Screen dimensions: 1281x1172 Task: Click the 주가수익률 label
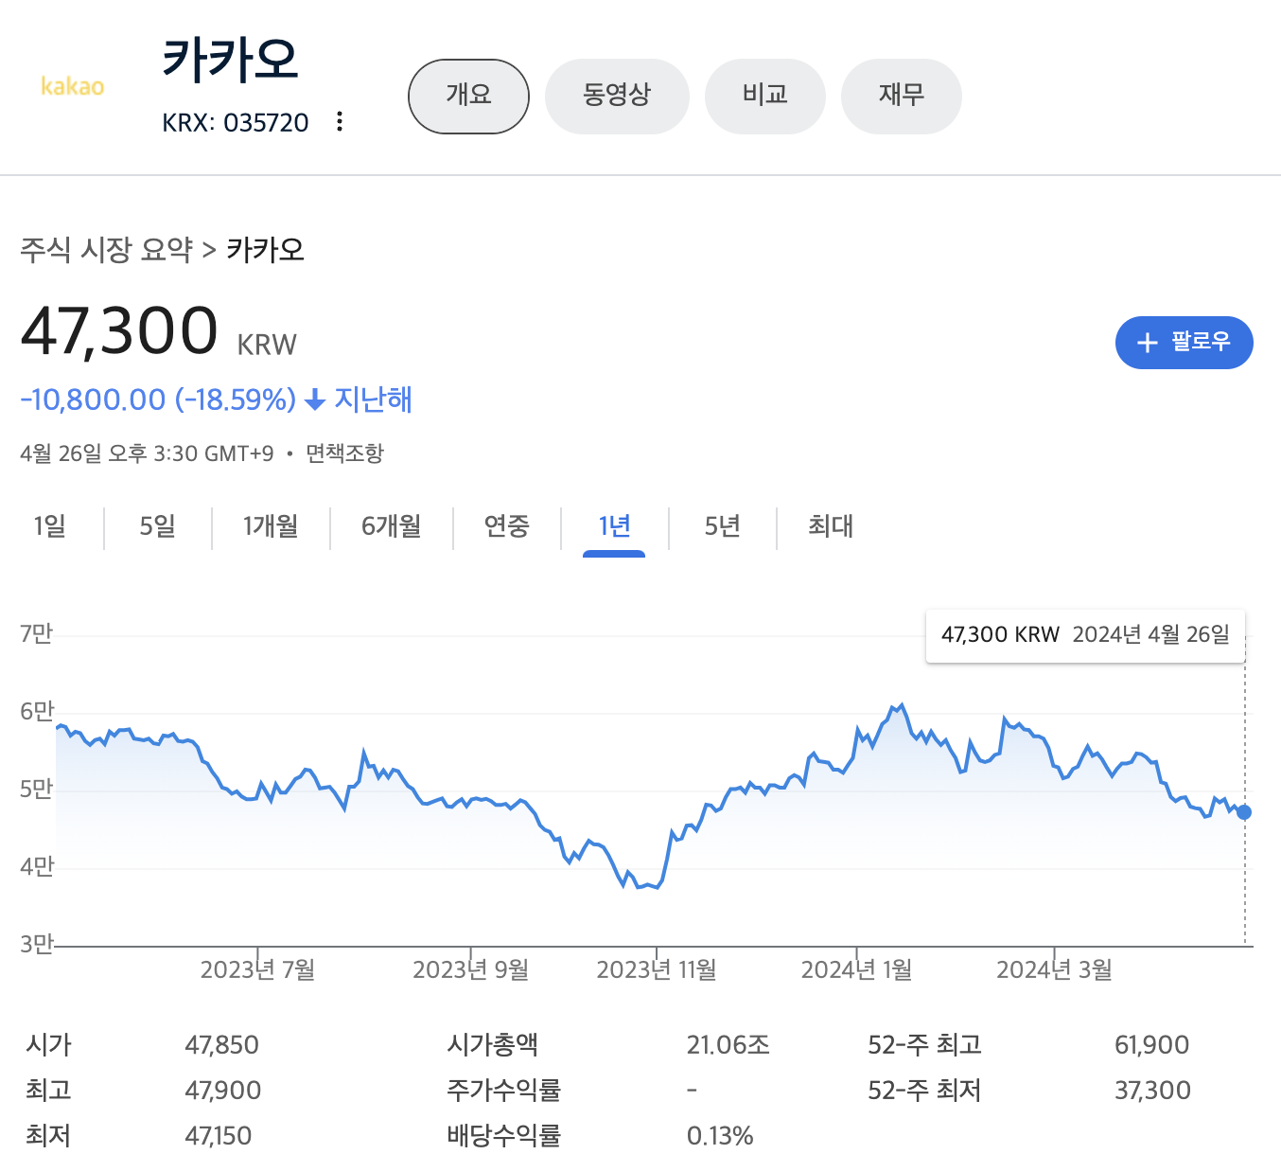[504, 1091]
